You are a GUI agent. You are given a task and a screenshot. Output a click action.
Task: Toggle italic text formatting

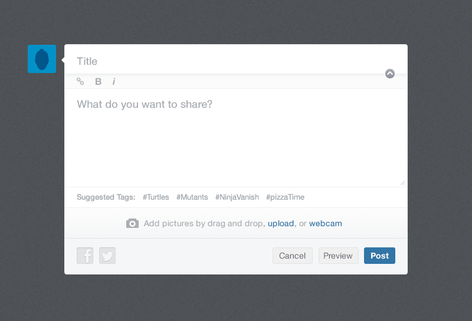tap(114, 81)
